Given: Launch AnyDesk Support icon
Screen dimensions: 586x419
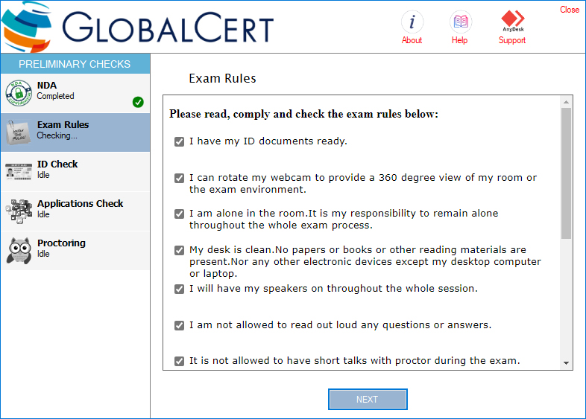Looking at the screenshot, I should 512,19.
